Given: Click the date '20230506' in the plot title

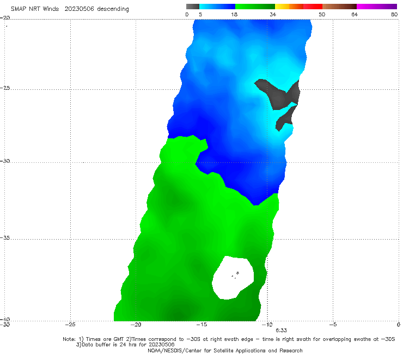Looking at the screenshot, I should pos(79,9).
